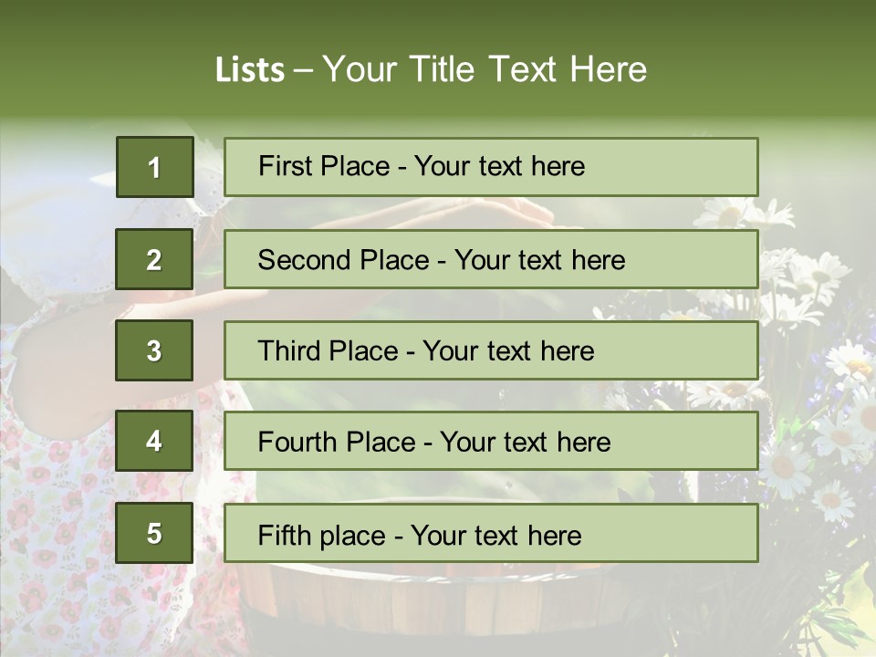
Task: Select the 'First Place - Your text here' bar
Action: (491, 167)
